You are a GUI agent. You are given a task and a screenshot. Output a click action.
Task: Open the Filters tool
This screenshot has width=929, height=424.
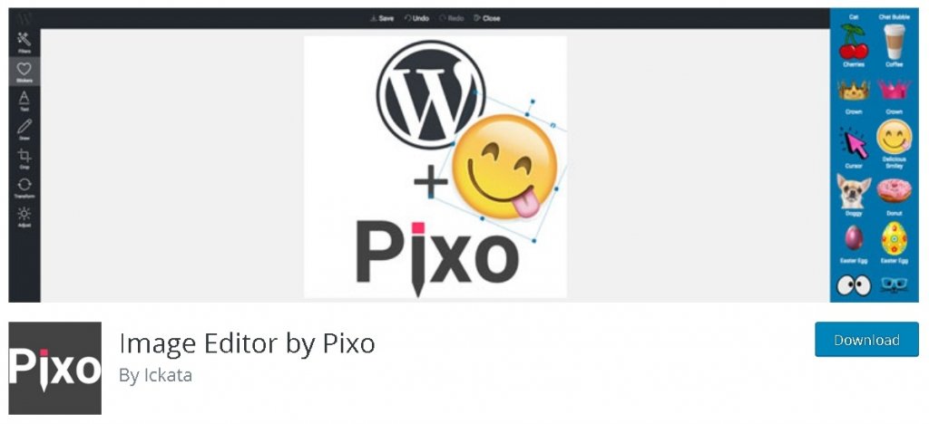click(24, 43)
